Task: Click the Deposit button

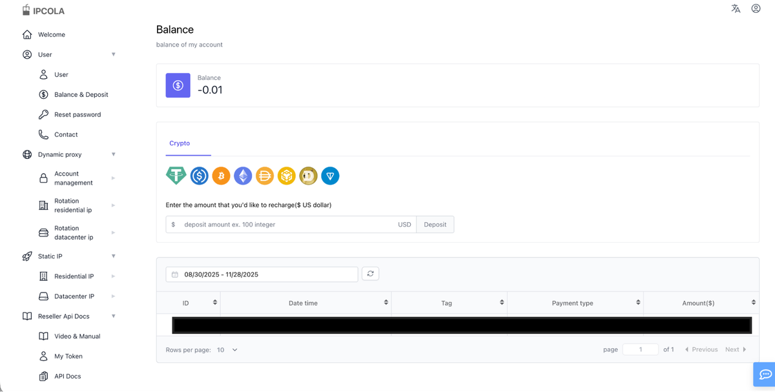Action: (435, 224)
